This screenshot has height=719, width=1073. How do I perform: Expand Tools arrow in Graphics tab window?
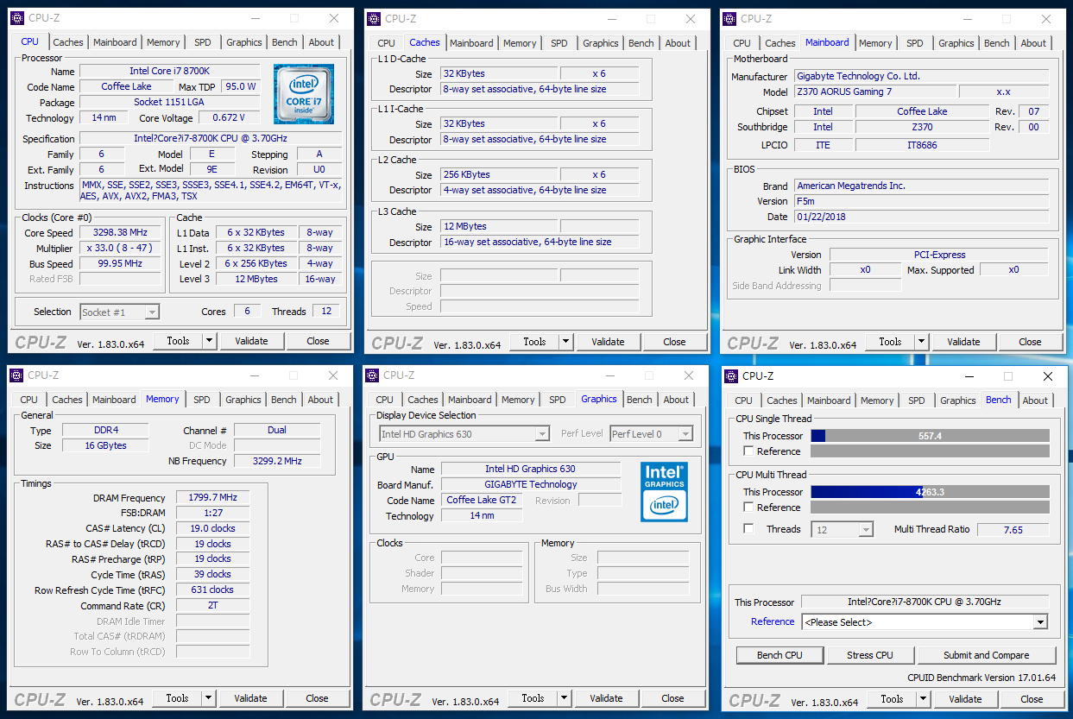[x=564, y=698]
